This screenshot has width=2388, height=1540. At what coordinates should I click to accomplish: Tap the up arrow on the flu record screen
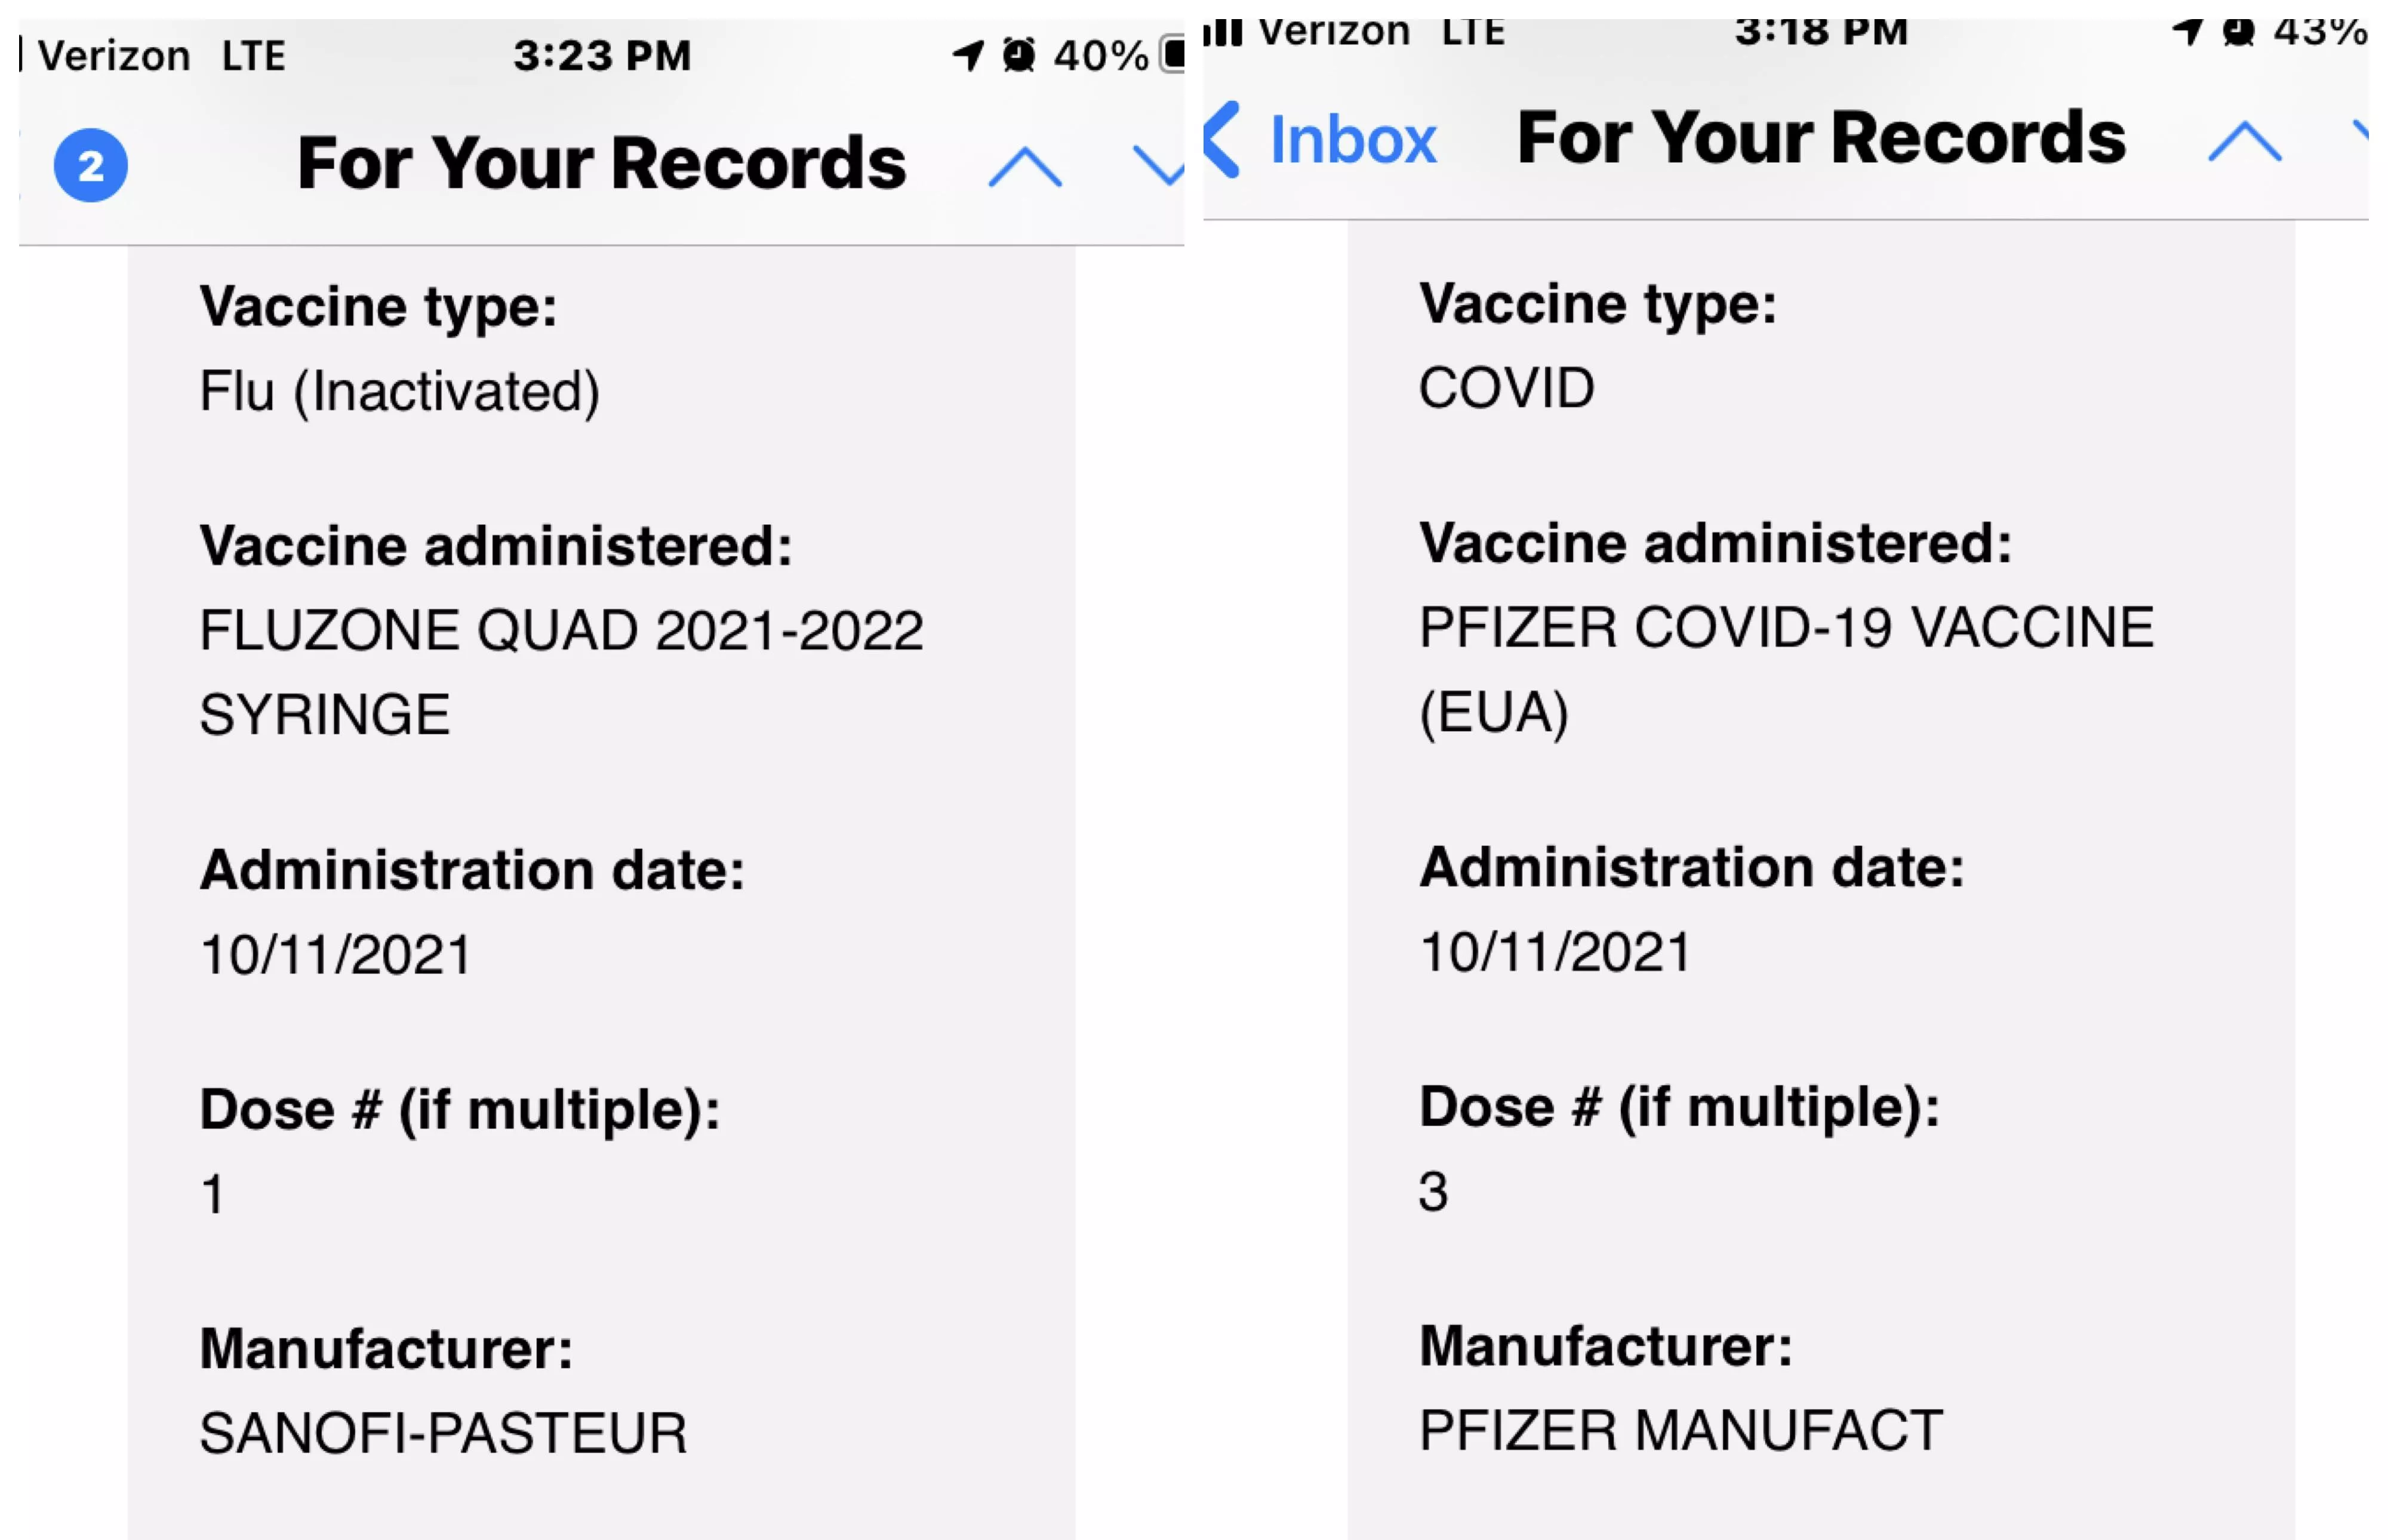pos(1024,166)
